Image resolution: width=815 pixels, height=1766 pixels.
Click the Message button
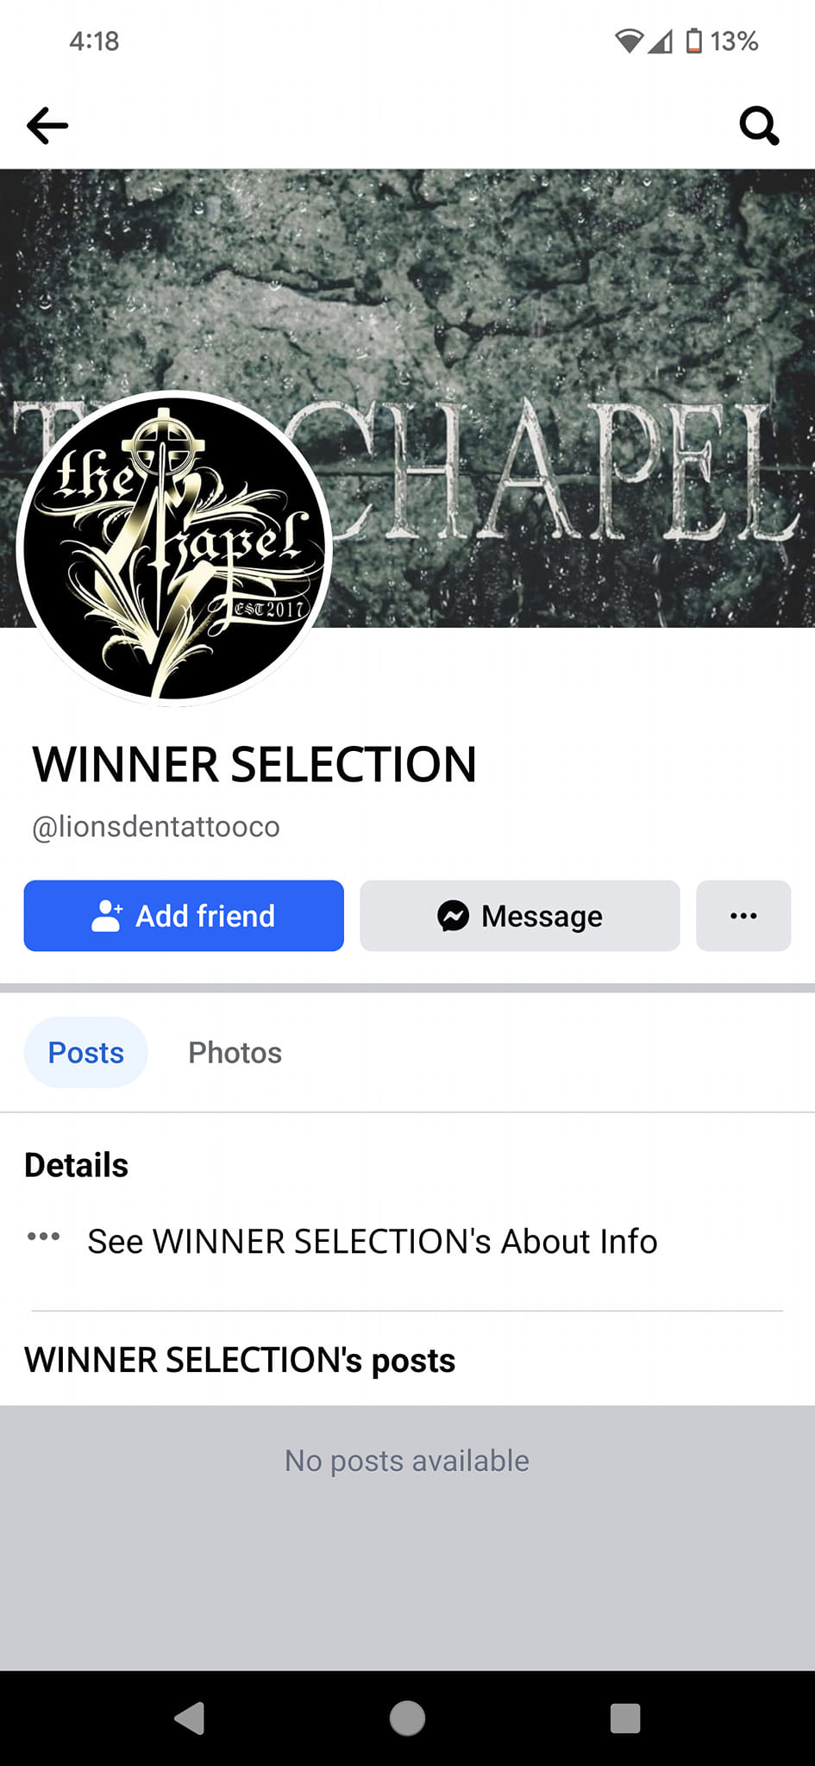520,916
